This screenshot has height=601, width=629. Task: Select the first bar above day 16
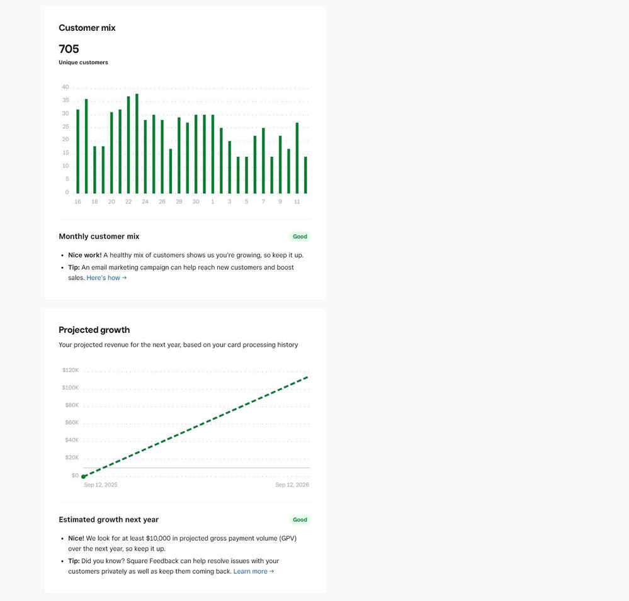[78, 152]
